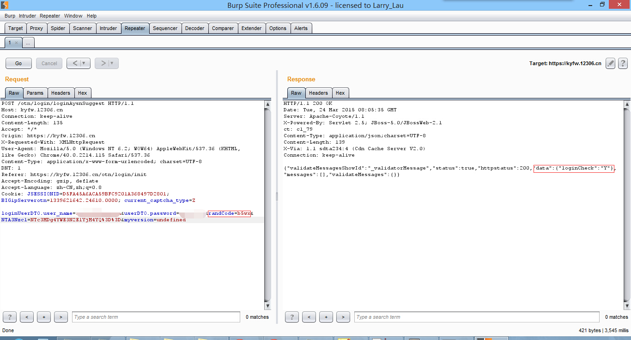Viewport: 631px width, 340px height.
Task: Switch to the Proxy tab
Action: 36,28
